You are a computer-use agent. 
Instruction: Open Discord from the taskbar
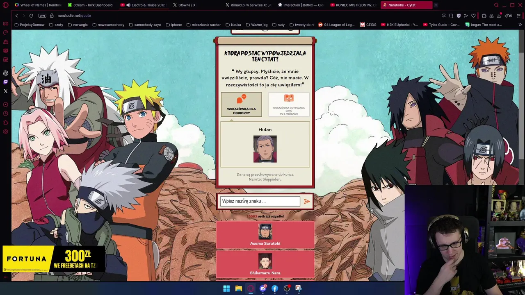(x=262, y=288)
